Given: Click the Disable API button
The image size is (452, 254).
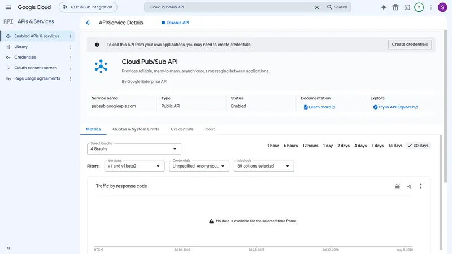Looking at the screenshot, I should tap(175, 23).
